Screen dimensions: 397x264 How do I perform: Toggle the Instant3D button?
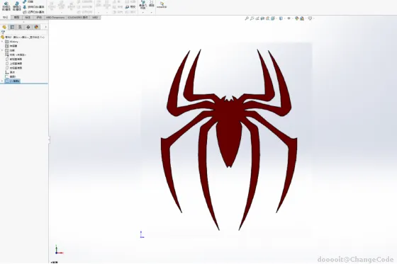pyautogui.click(x=162, y=5)
